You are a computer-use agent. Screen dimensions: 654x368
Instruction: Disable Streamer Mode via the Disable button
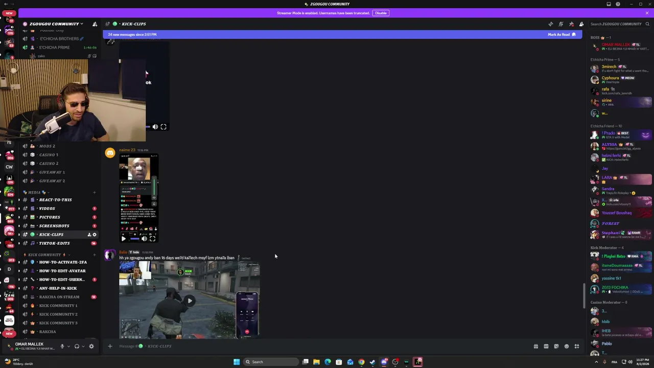click(381, 13)
